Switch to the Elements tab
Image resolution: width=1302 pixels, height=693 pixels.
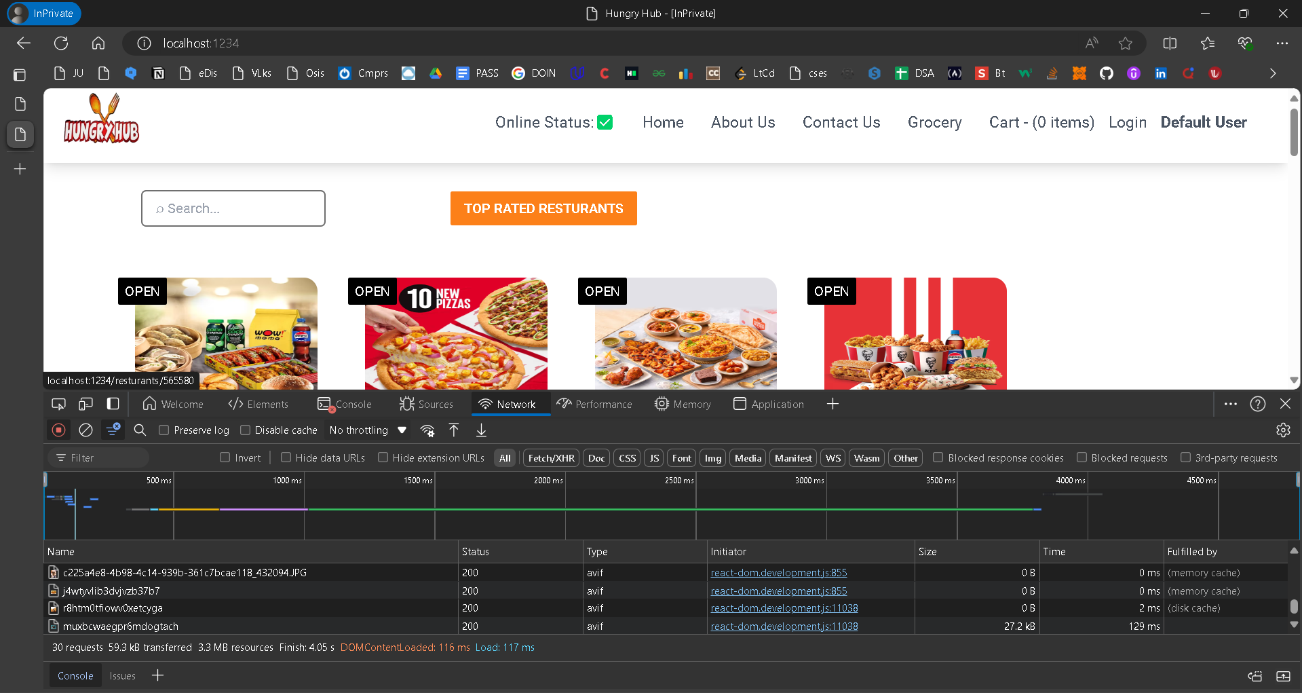pos(259,404)
